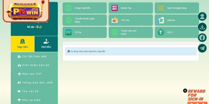Screen dimensions: 209x104
Task: Choose ZaloPay as deposit method
Action: point(177,20)
